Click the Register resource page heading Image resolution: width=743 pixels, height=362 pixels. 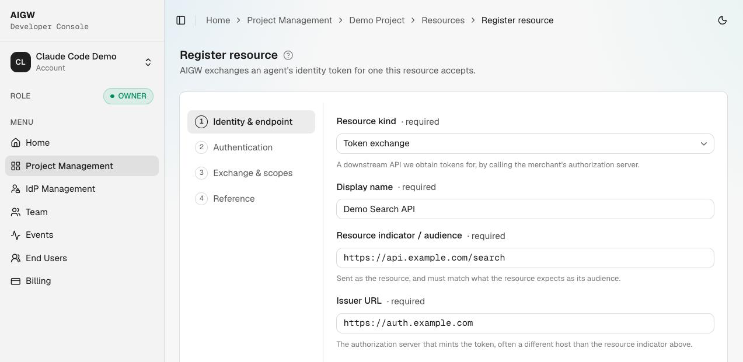pos(229,55)
